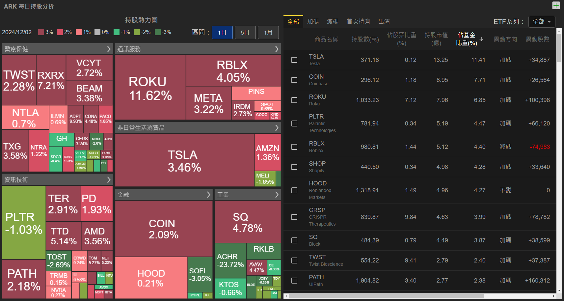Tick the PATH row checkbox

294,281
